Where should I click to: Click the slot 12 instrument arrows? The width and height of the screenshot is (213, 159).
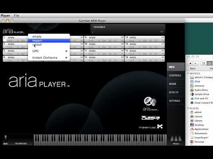click(x=122, y=57)
